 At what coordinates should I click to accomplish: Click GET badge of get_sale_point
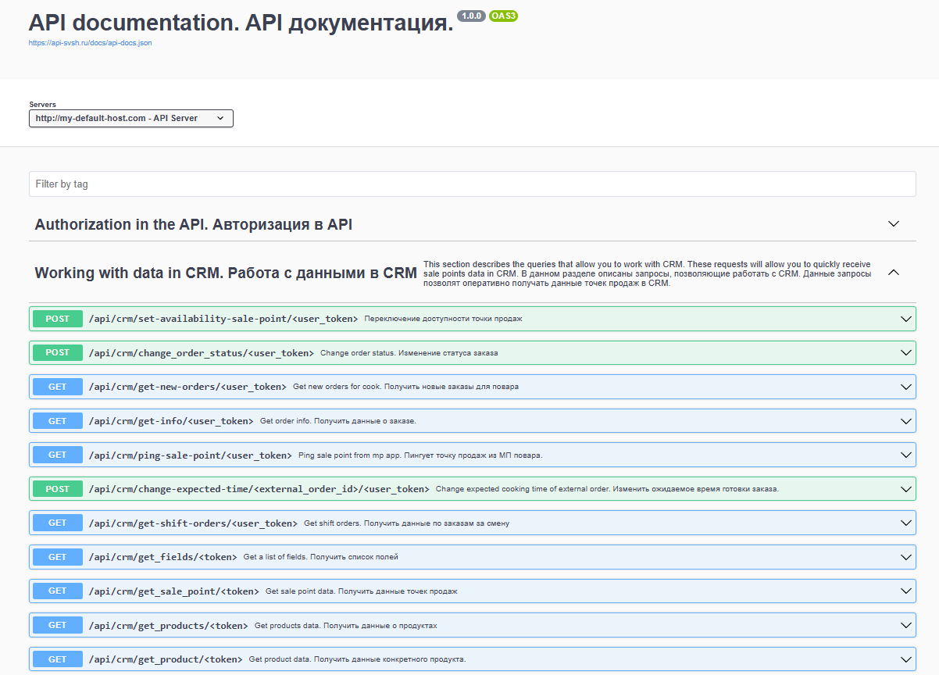coord(58,591)
